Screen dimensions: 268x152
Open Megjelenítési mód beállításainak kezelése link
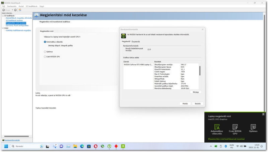(226, 139)
